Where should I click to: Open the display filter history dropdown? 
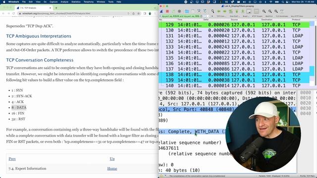click(x=208, y=16)
